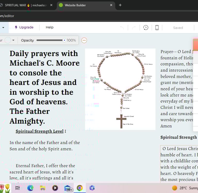The image size is (198, 193).
Task: Open the Help menu
Action: click(49, 27)
